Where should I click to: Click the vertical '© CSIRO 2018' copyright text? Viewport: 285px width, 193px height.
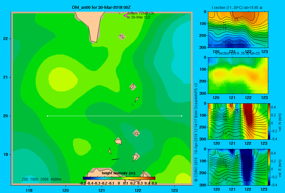(x=196, y=169)
